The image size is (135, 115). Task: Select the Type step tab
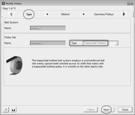[29, 14]
